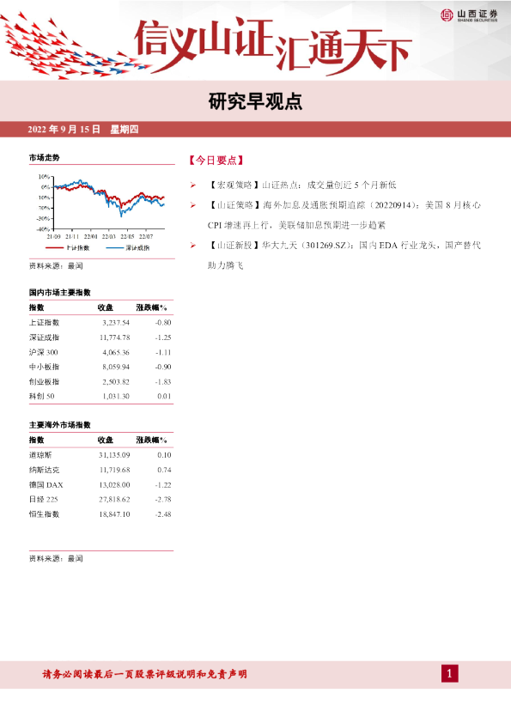Screen dimensions: 511x723
Task: Click the Shanxi Securities logo icon
Action: 447,15
